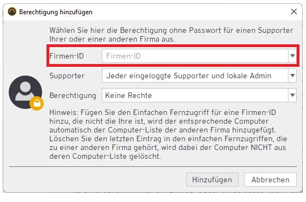Click the headset app icon in title bar
The image size is (306, 202).
[x=12, y=11]
